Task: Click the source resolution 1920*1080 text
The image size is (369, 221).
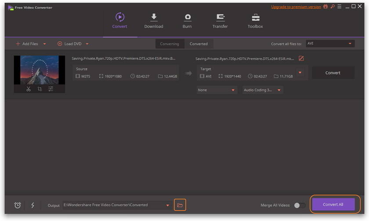Action: 113,76
